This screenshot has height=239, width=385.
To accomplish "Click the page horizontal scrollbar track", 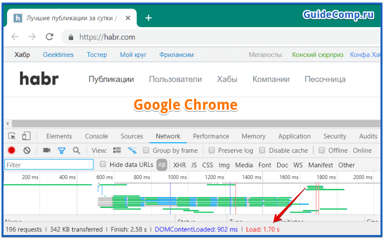I will tap(196, 123).
